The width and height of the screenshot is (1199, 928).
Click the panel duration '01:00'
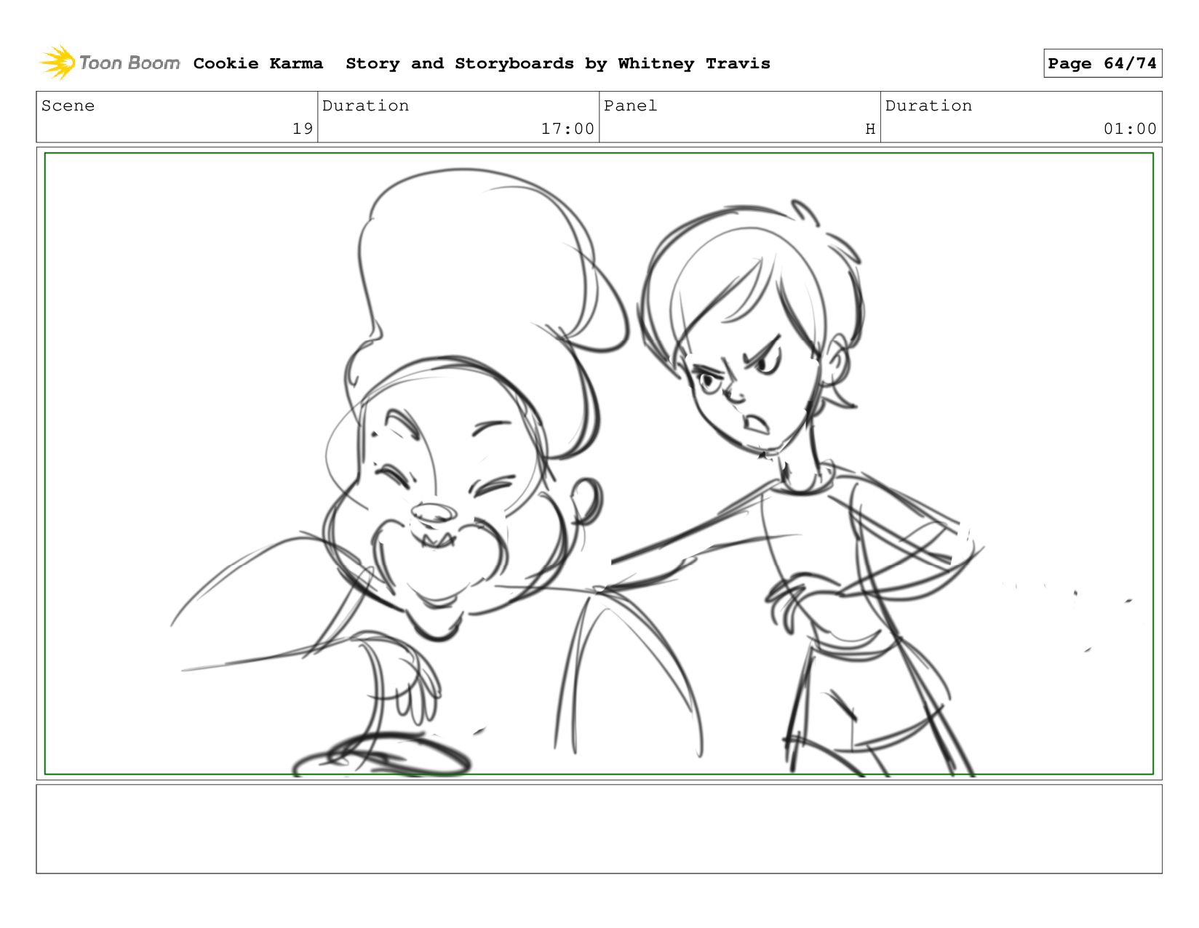click(1130, 129)
